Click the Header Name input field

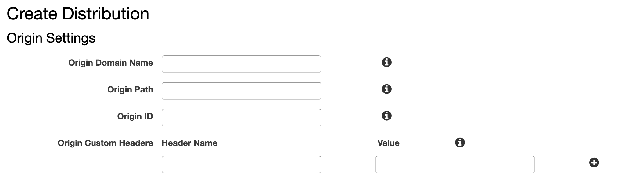[x=241, y=164]
